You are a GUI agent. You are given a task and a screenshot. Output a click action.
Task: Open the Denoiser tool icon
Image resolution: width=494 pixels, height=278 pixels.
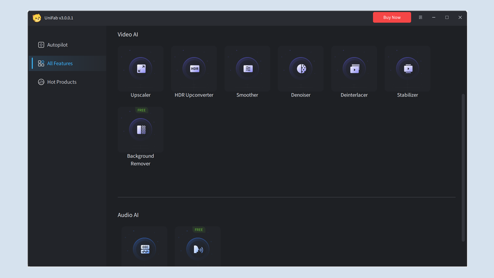click(301, 69)
